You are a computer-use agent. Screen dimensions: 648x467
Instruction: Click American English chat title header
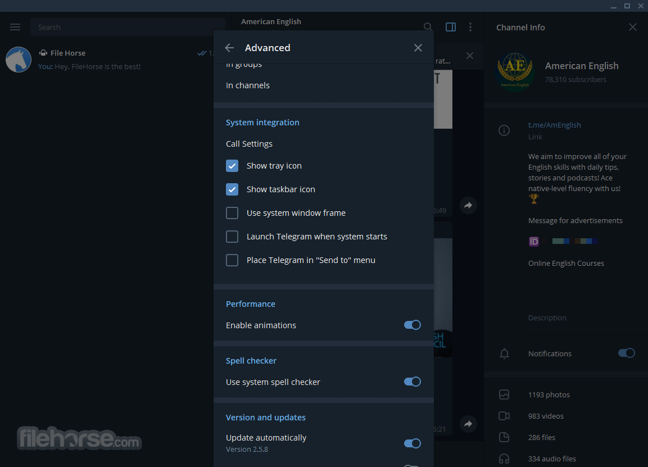point(271,21)
